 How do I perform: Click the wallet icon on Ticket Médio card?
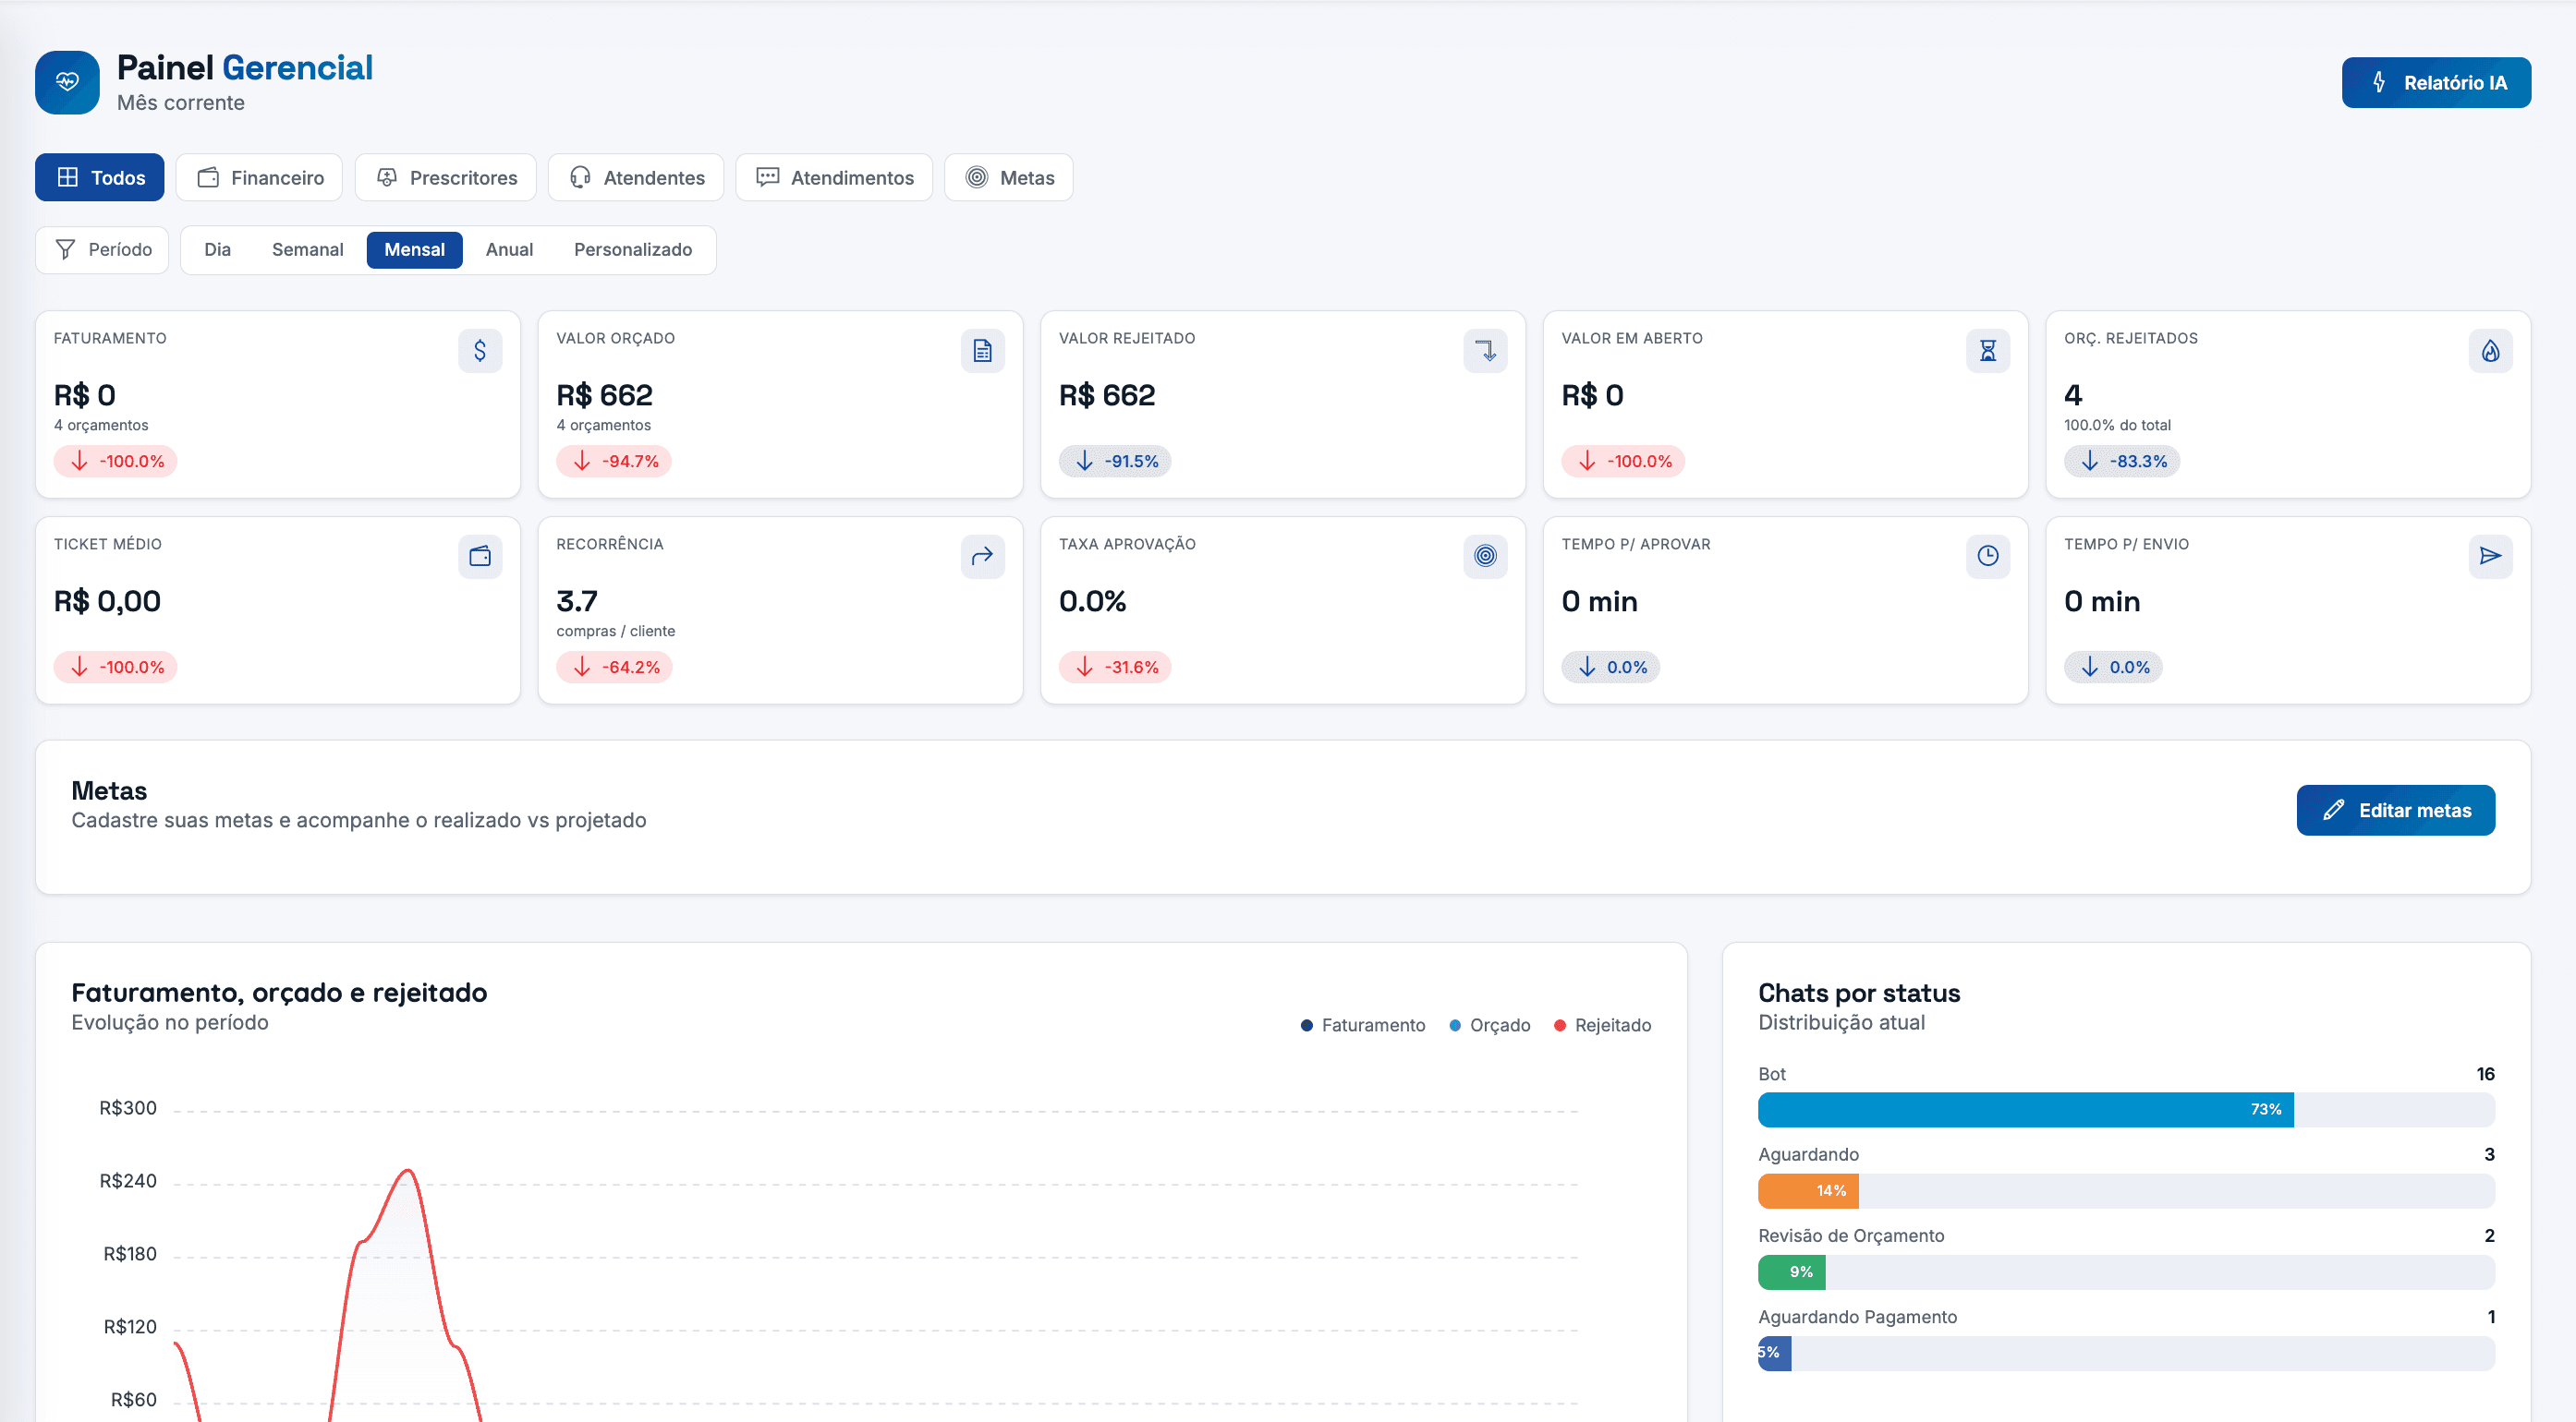coord(480,557)
